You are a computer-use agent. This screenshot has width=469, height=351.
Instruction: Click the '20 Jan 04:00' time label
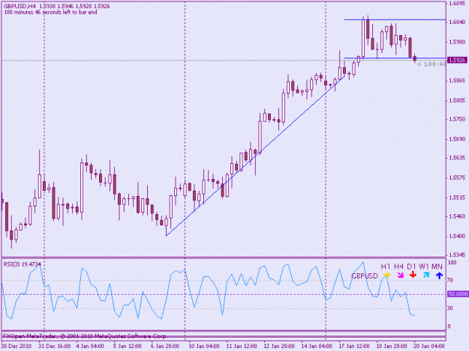(429, 346)
